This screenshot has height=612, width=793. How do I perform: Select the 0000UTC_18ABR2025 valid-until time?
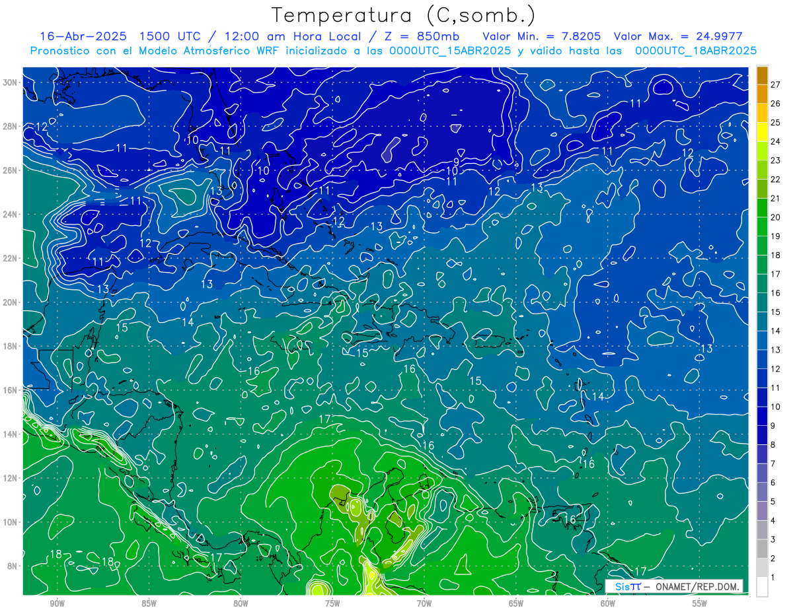(x=695, y=51)
